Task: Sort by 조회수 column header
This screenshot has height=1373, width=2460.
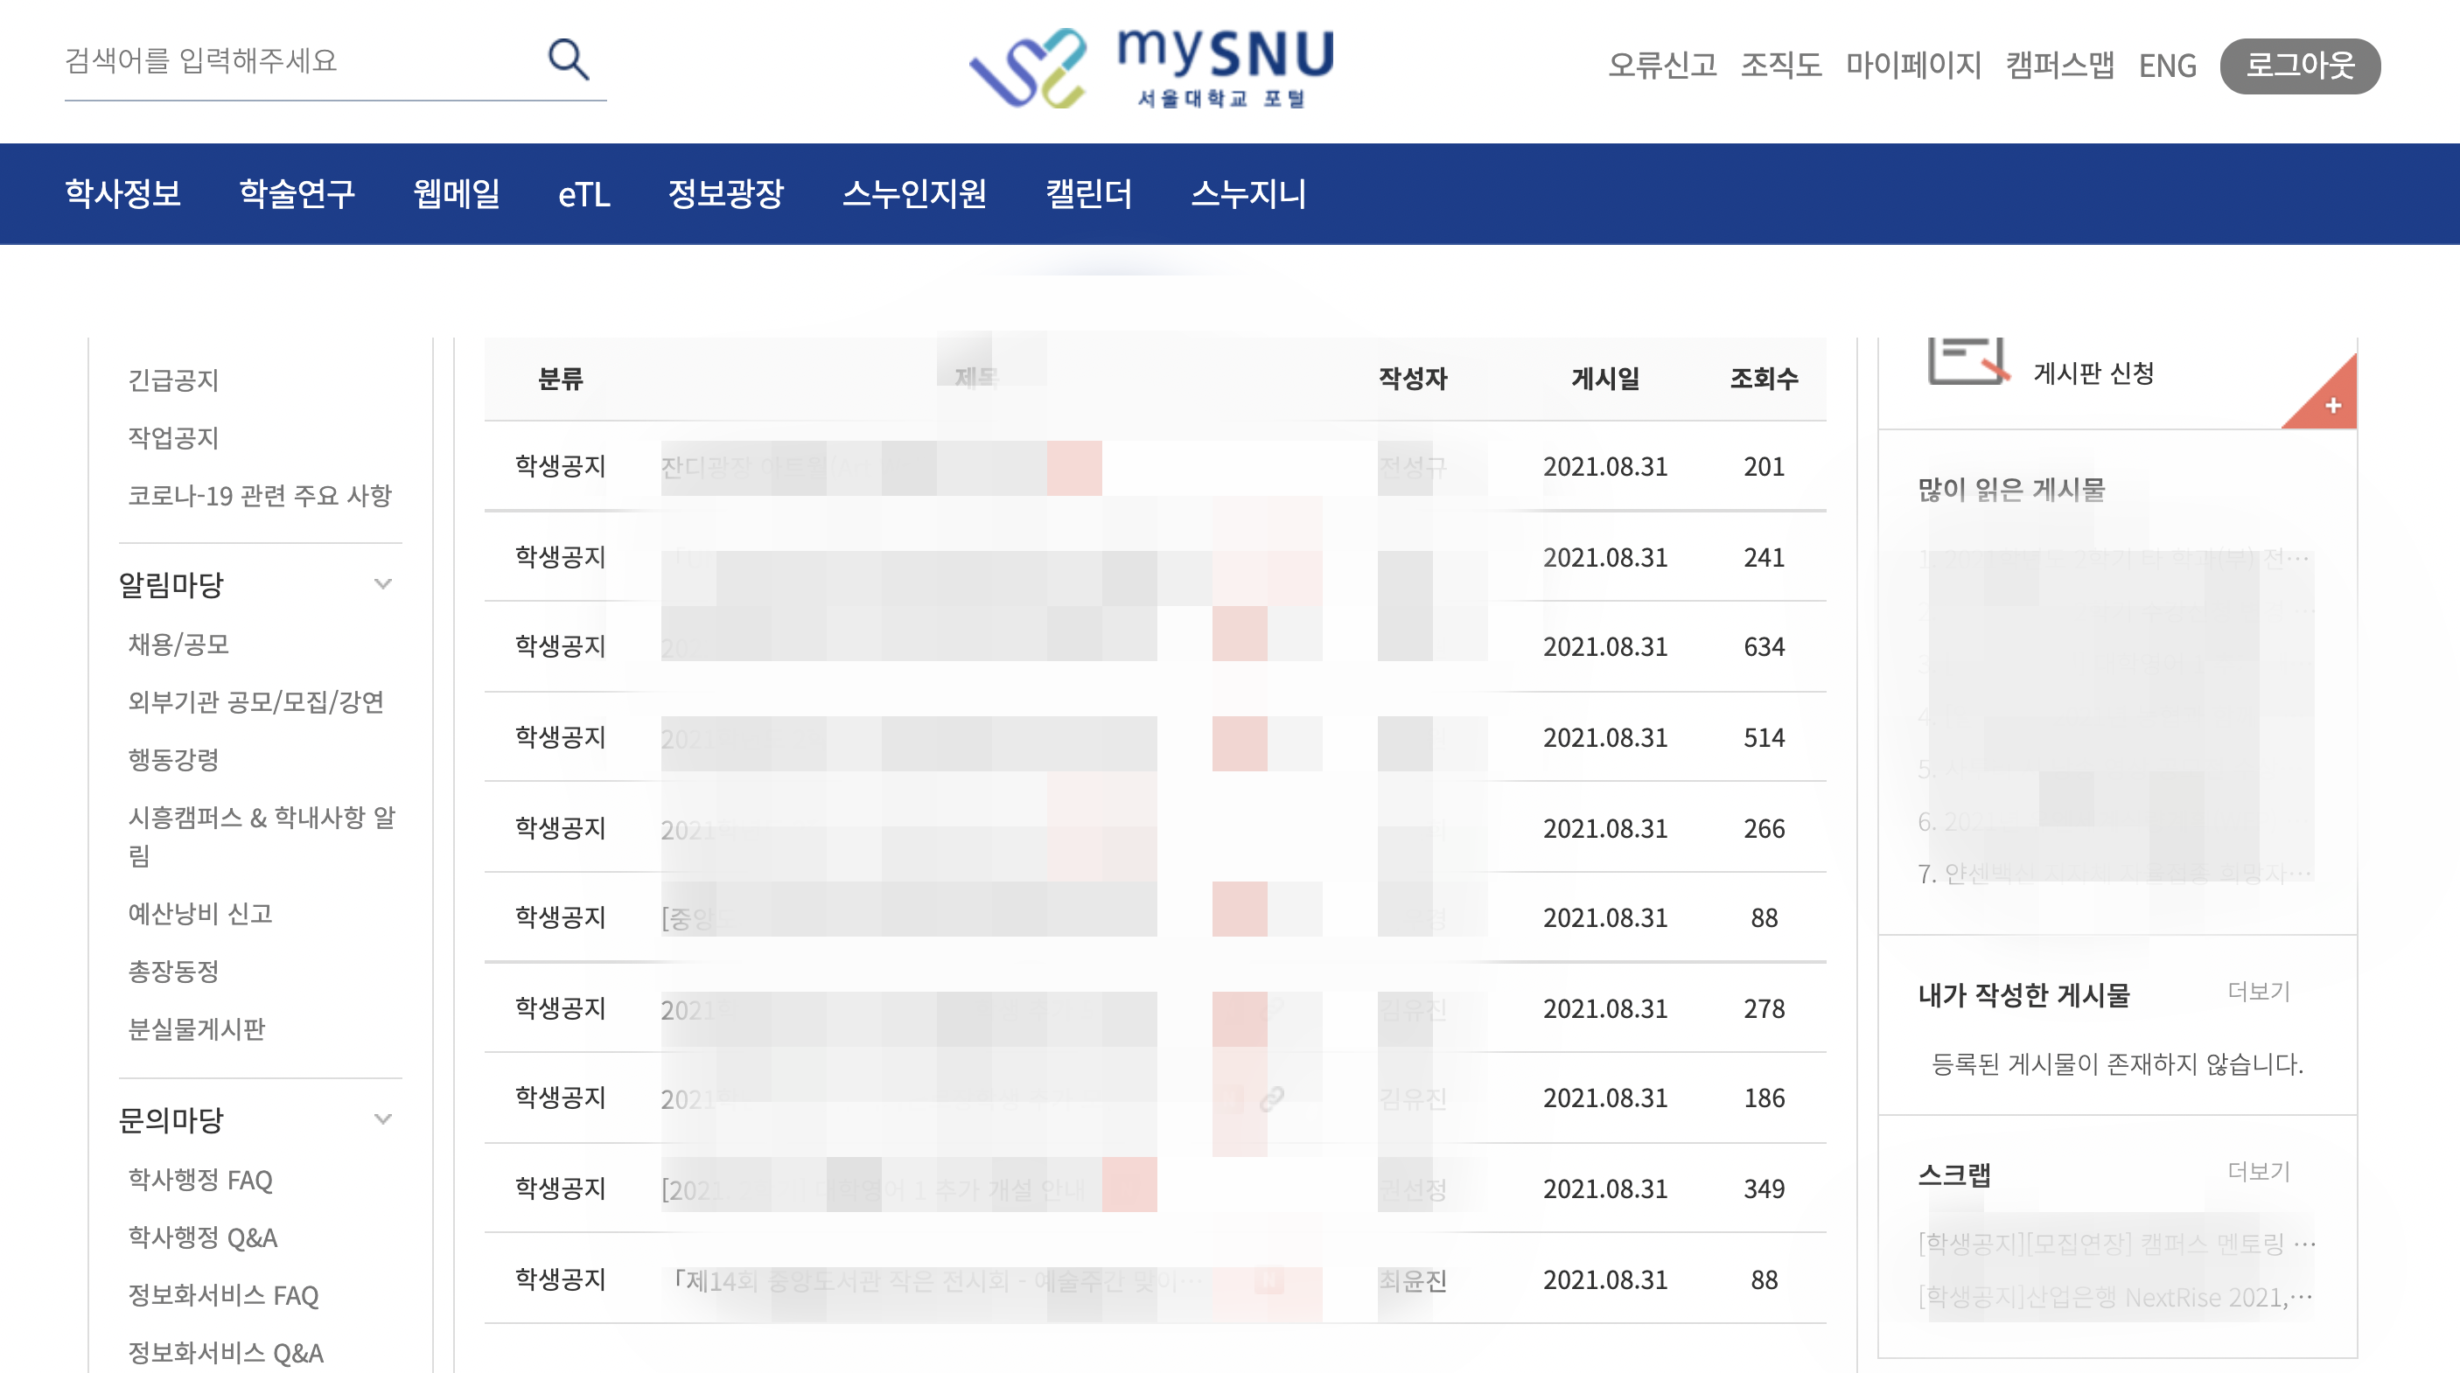Action: pos(1763,379)
